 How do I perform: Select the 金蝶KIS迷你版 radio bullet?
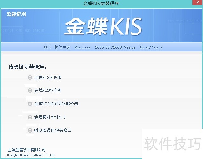point(30,77)
